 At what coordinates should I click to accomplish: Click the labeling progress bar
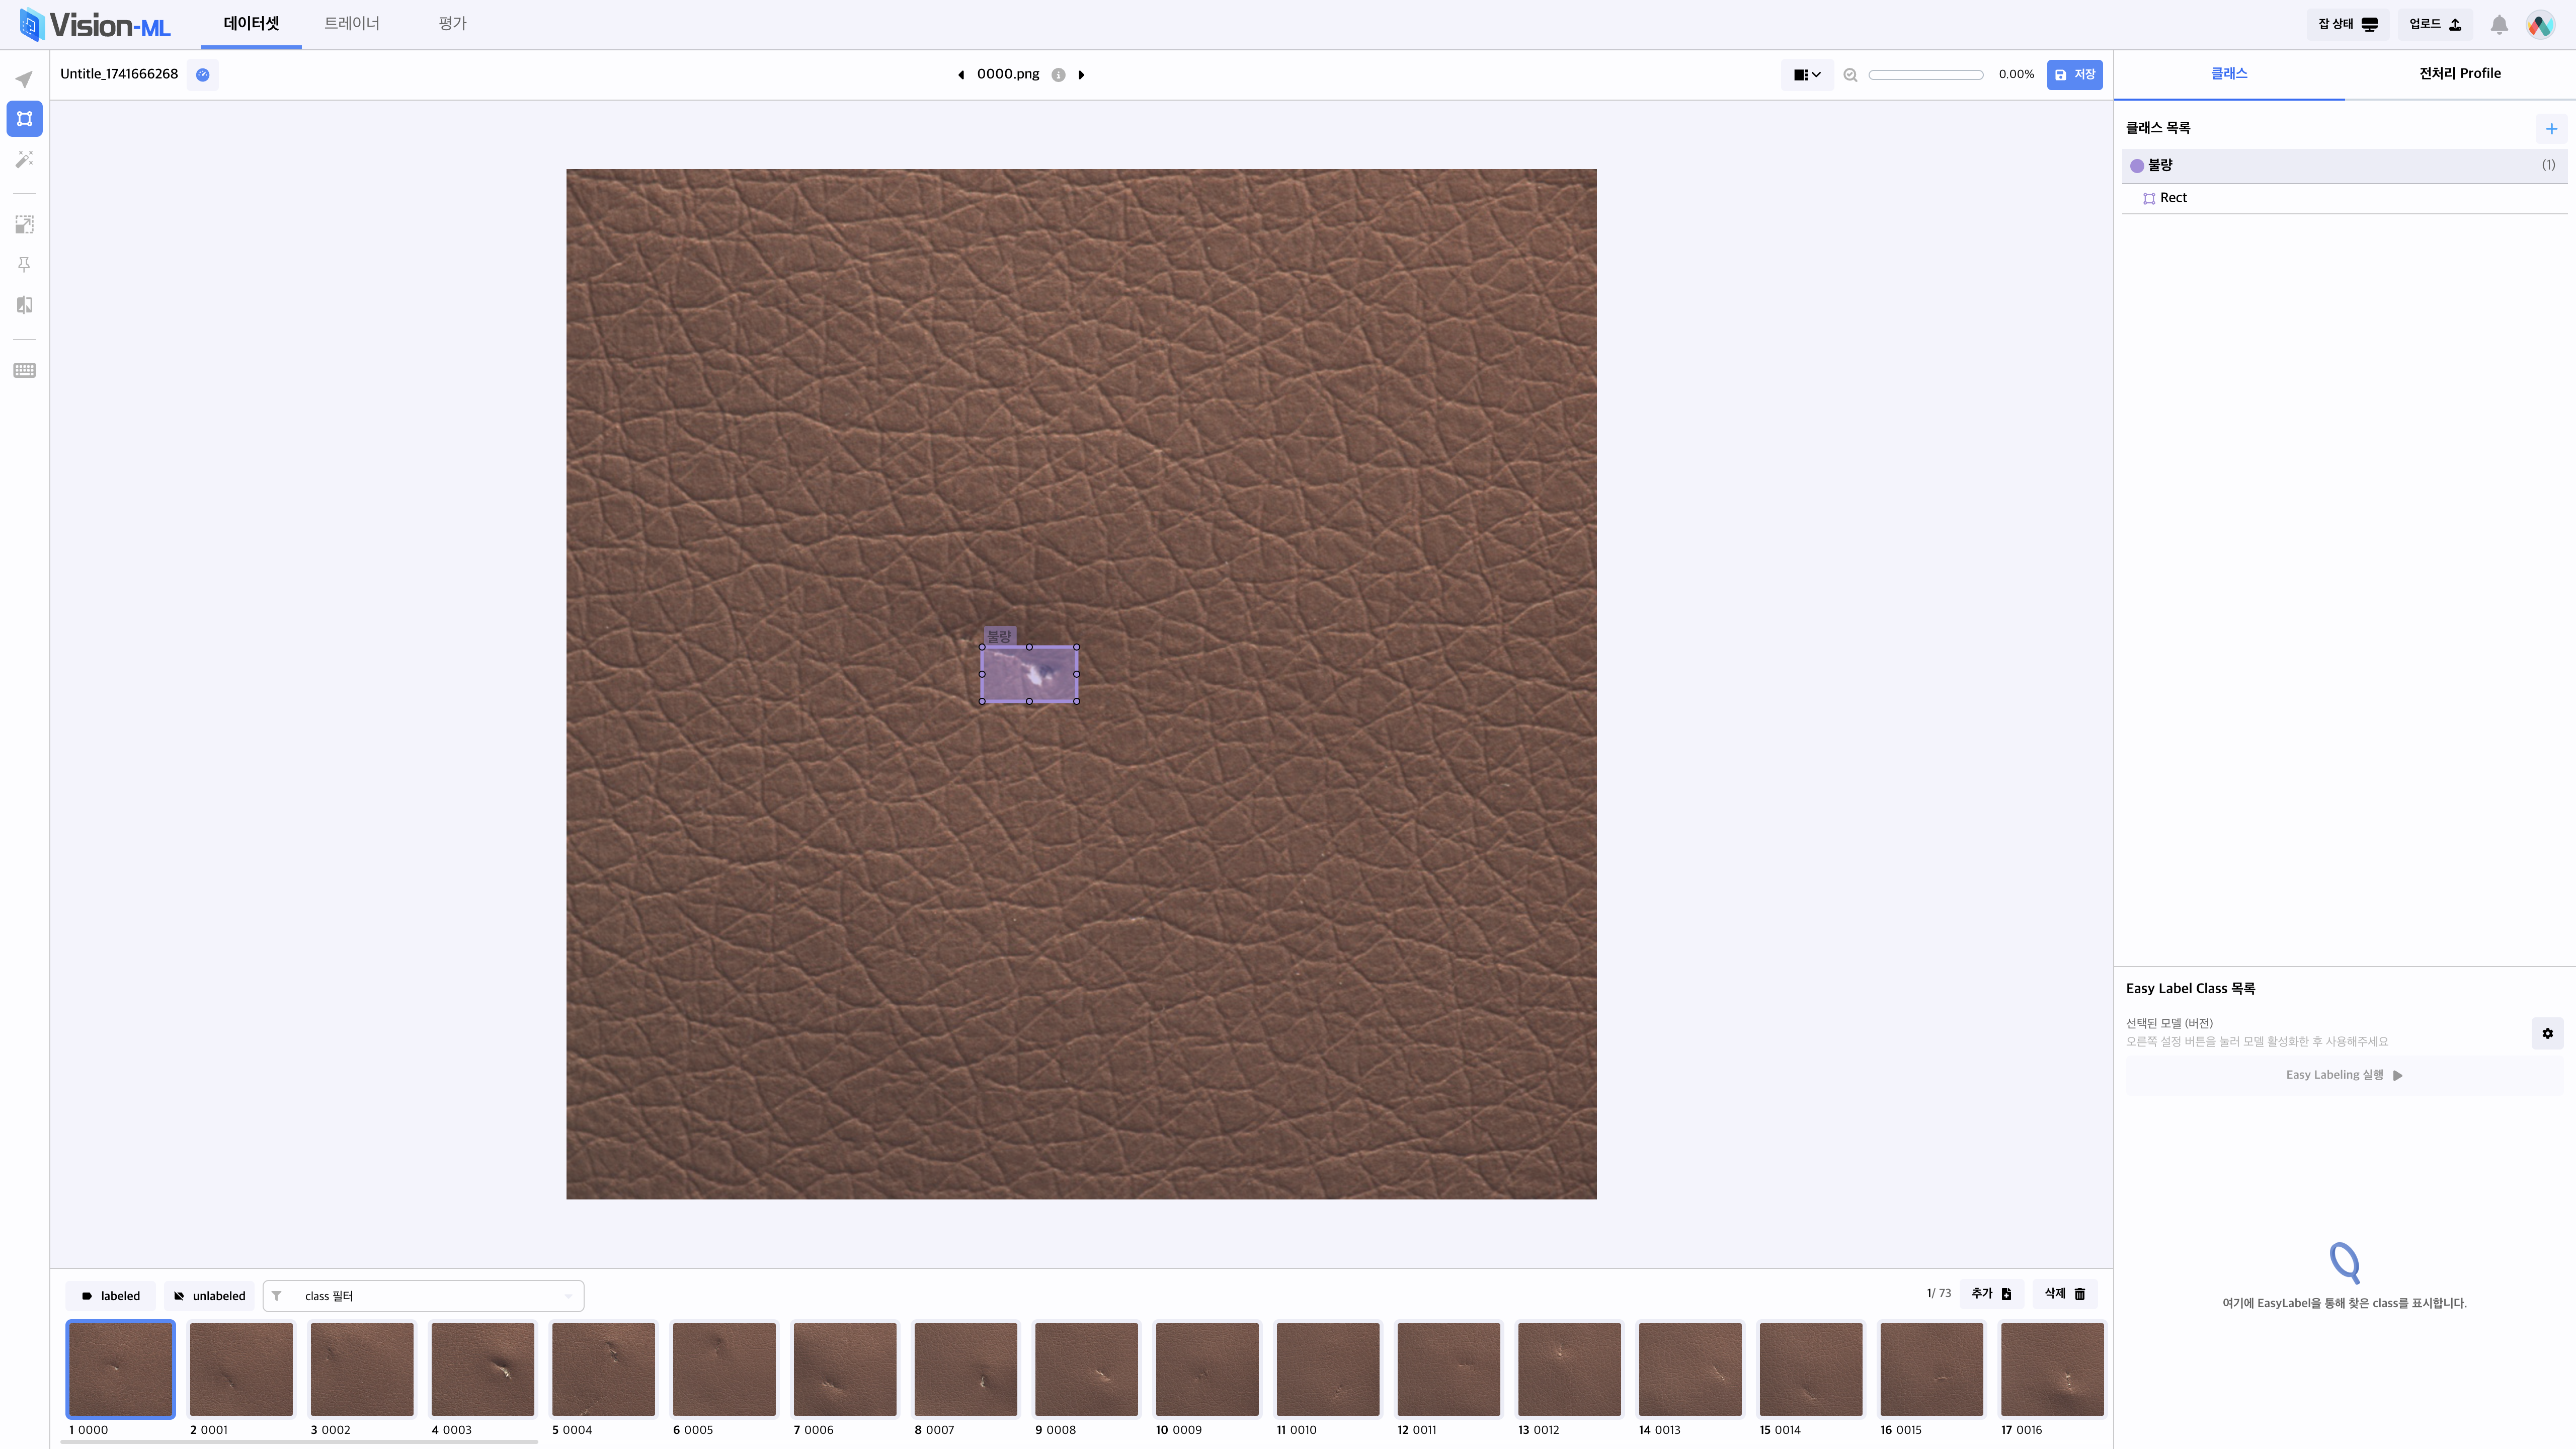pos(1926,75)
